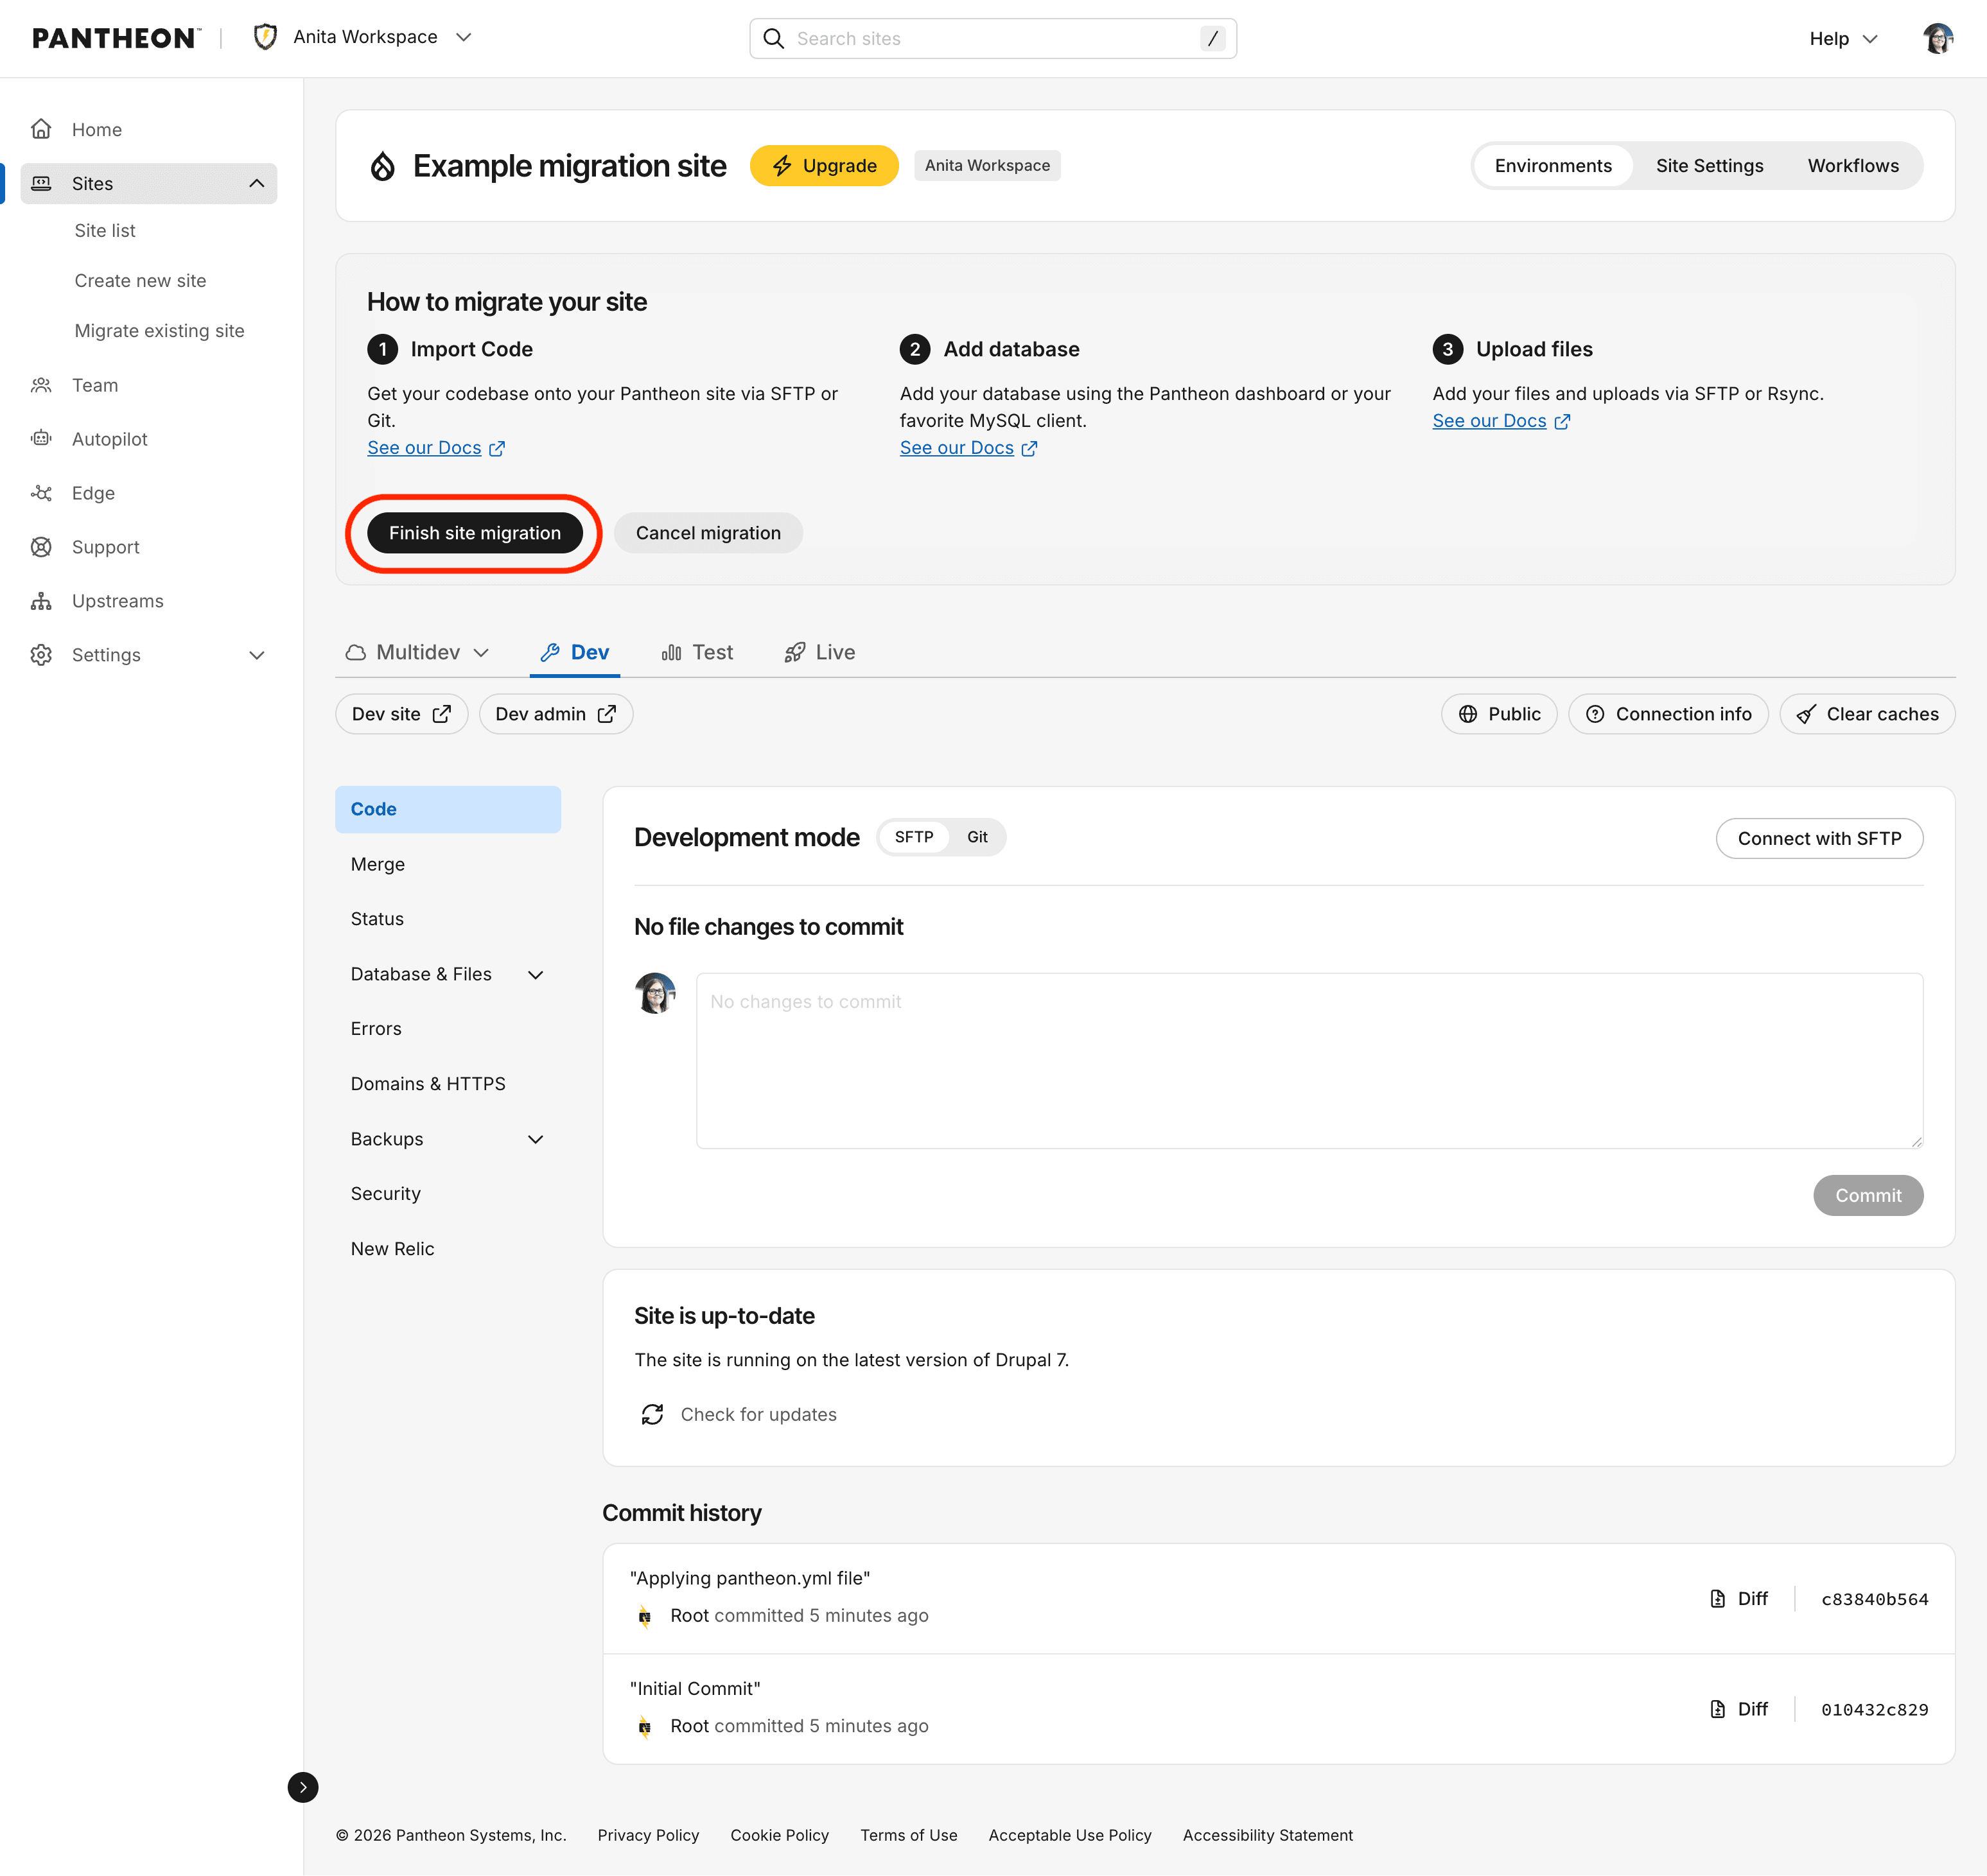Collapse sidebar with the round arrow button
Image resolution: width=1987 pixels, height=1876 pixels.
pos(302,1787)
